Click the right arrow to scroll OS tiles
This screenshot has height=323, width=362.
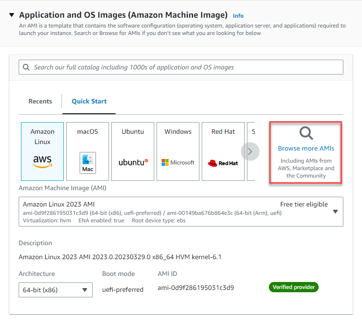click(250, 151)
